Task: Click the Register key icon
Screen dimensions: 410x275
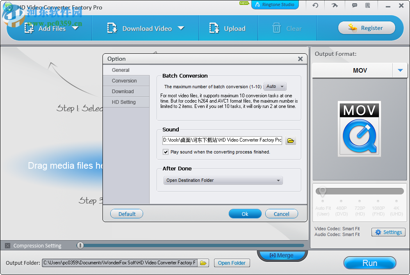Action: click(x=353, y=27)
